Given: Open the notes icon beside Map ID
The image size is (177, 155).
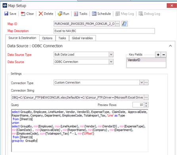Looking at the screenshot, I should (x=125, y=24).
